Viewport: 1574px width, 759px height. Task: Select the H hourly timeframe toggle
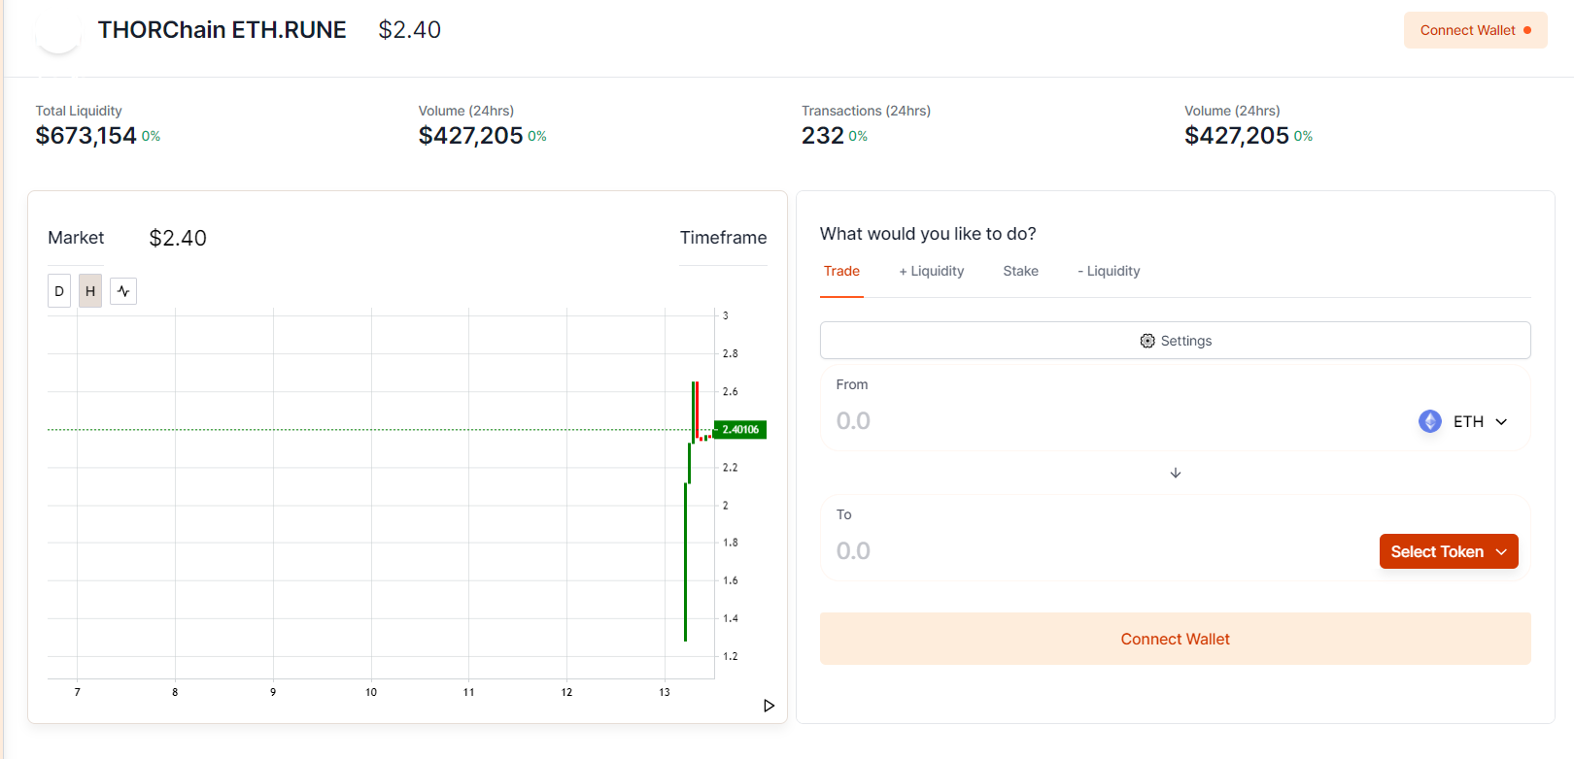90,291
